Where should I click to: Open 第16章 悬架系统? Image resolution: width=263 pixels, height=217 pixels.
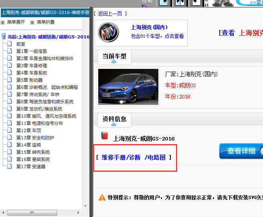tap(33, 159)
